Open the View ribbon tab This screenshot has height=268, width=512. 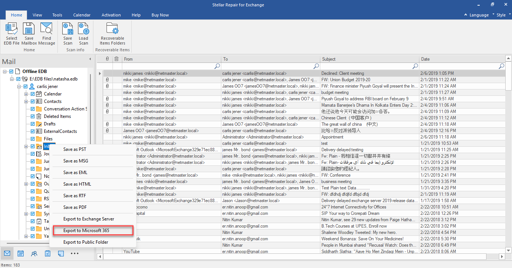coord(38,15)
